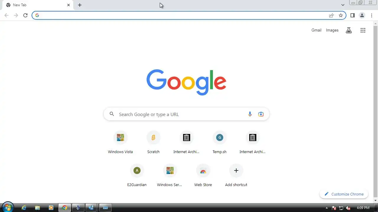The image size is (378, 212).
Task: Click the Google icon in the address bar
Action: pyautogui.click(x=37, y=15)
